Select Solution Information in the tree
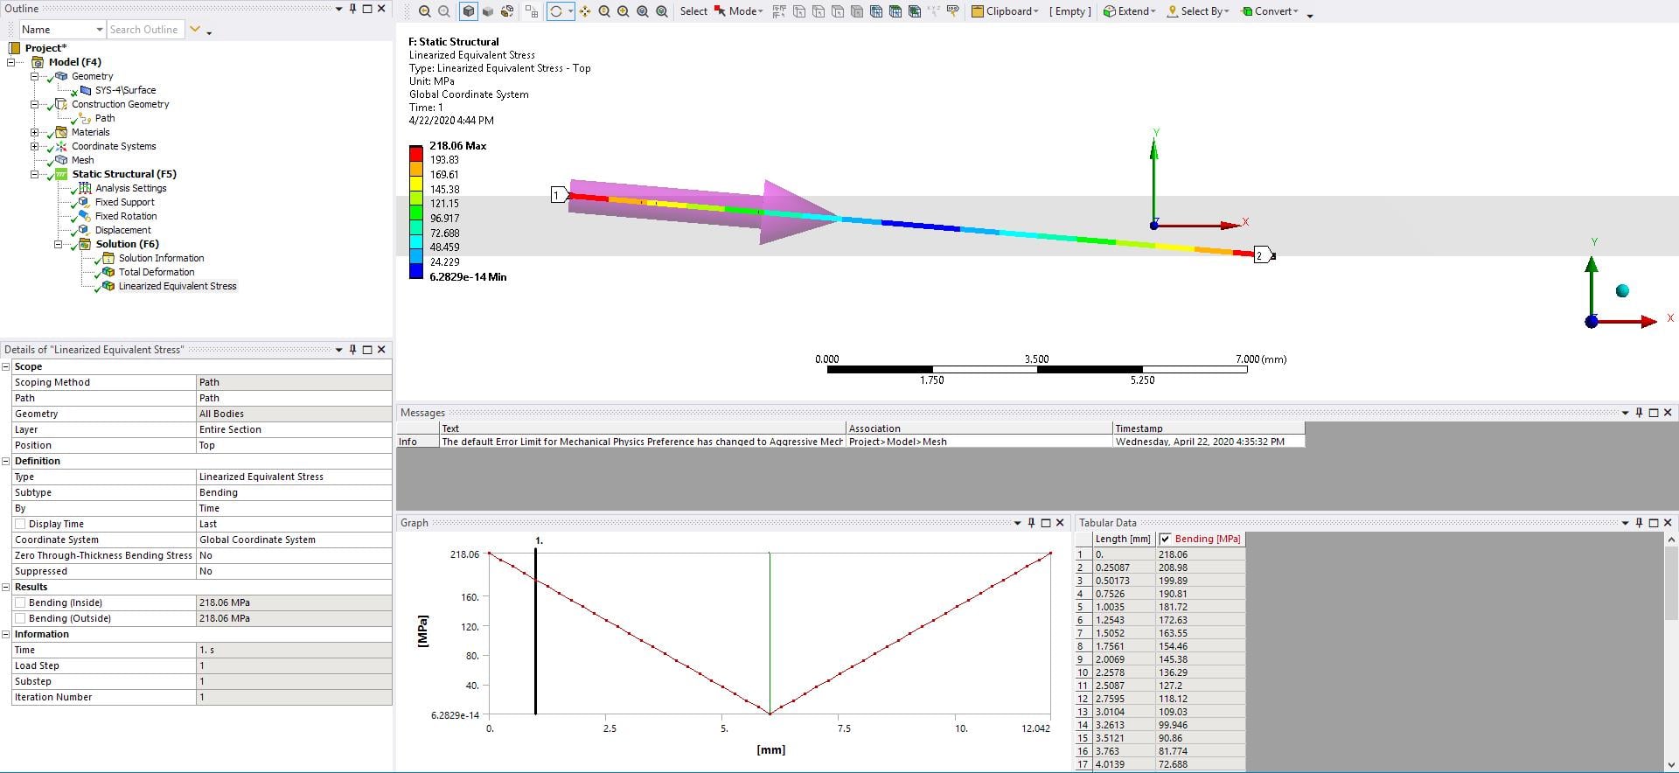Image resolution: width=1679 pixels, height=773 pixels. (161, 258)
